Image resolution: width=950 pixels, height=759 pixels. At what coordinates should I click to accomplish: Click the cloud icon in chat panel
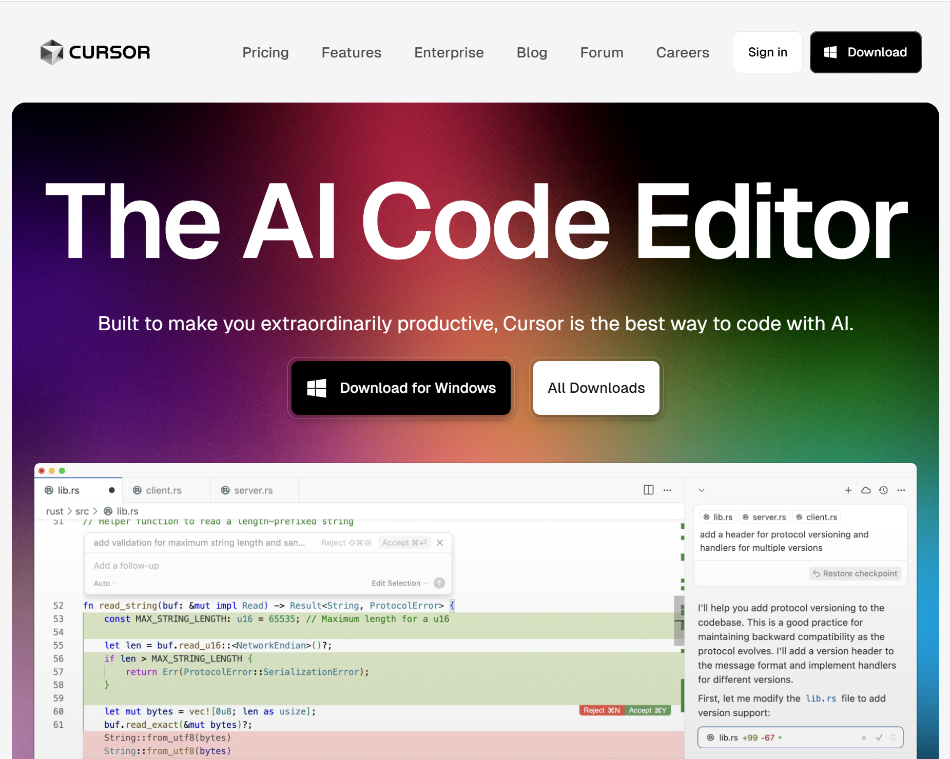866,490
